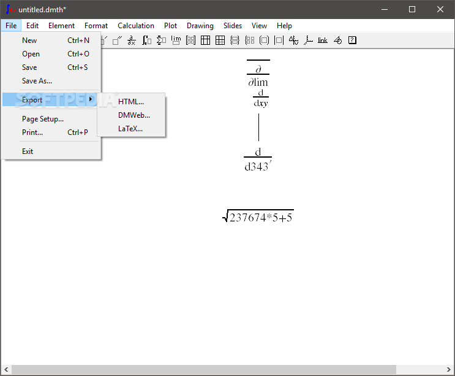The image size is (455, 376).
Task: Choose Save from the File menu
Action: pos(51,67)
